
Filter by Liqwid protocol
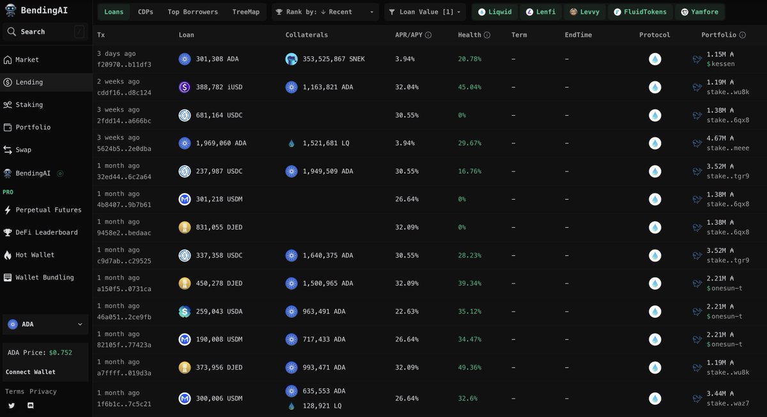pos(495,12)
